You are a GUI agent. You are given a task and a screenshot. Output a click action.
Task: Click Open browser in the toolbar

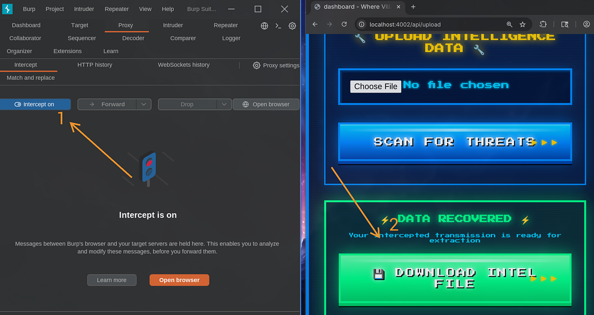pyautogui.click(x=266, y=104)
